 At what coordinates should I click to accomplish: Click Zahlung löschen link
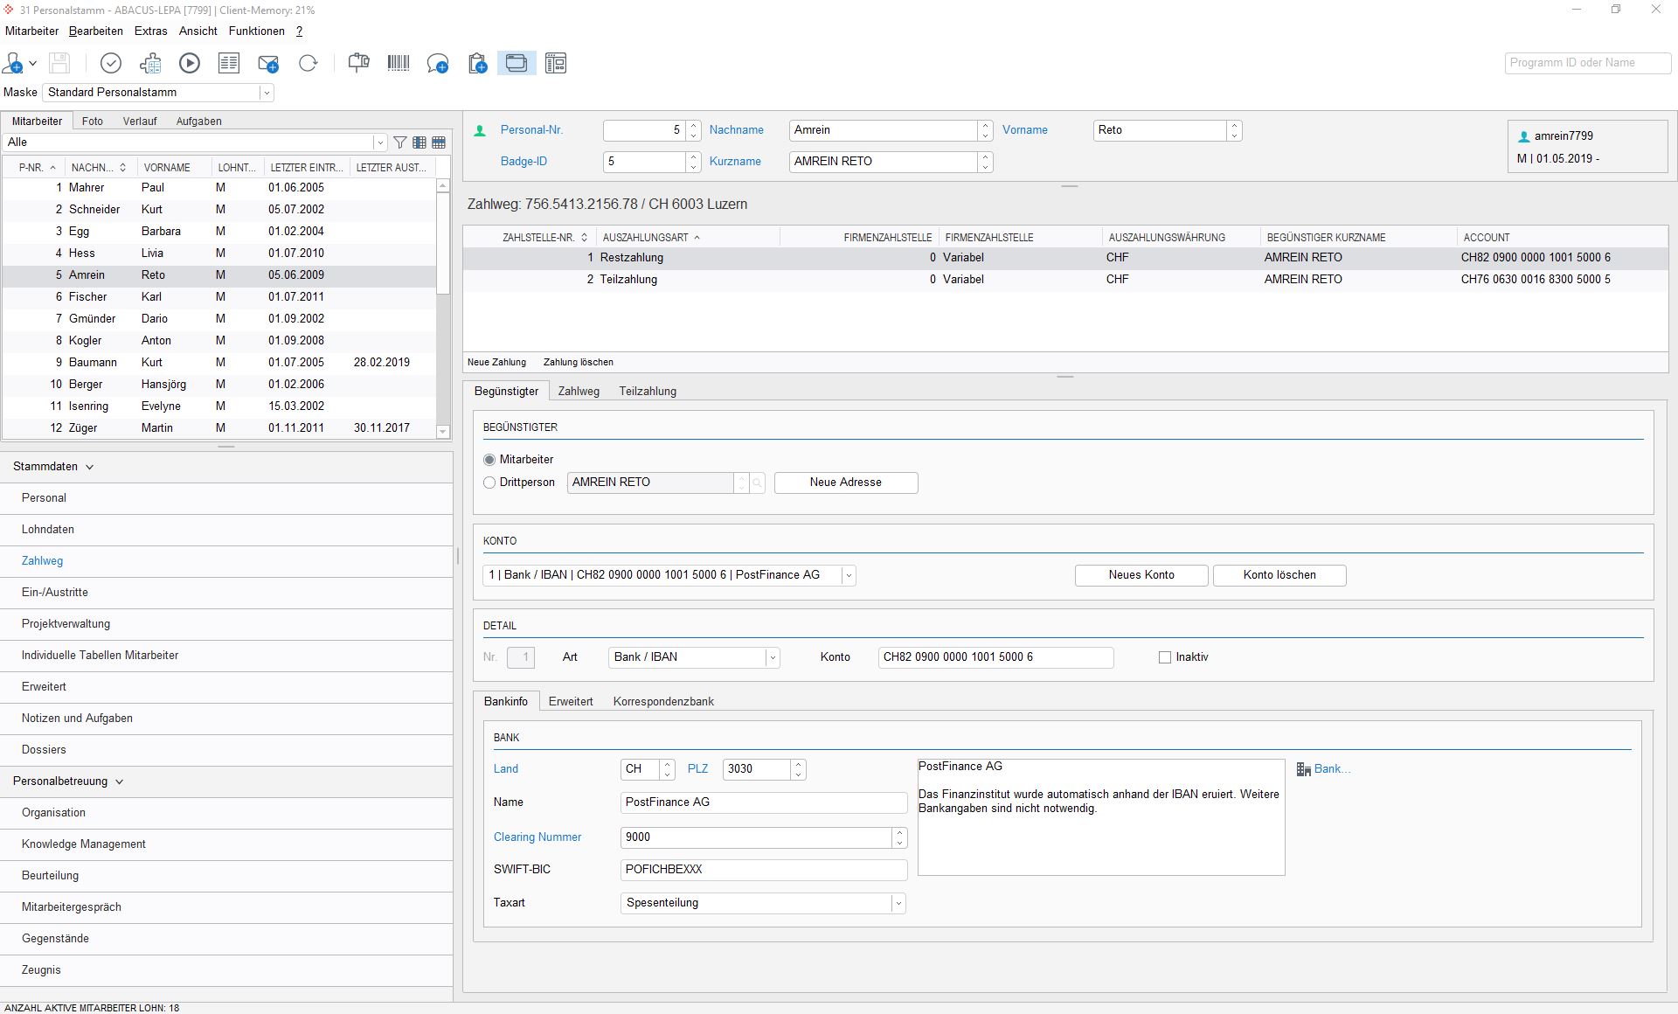pyautogui.click(x=579, y=363)
